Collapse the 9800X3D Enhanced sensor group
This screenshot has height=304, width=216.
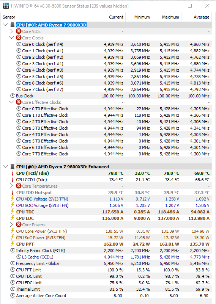[5, 166]
